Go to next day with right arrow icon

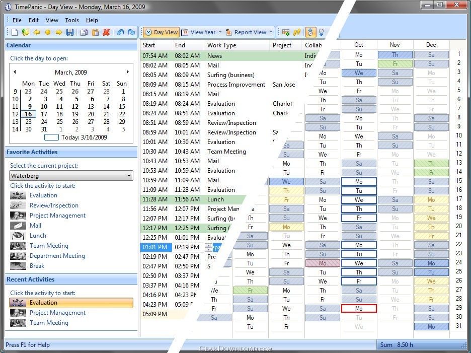pos(58,32)
